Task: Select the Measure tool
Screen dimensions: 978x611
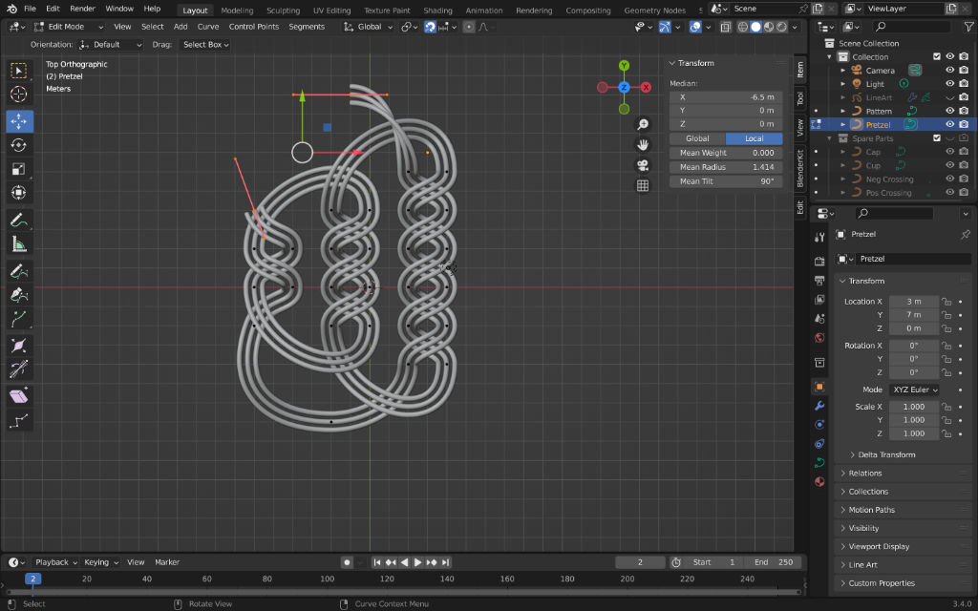Action: pos(20,243)
